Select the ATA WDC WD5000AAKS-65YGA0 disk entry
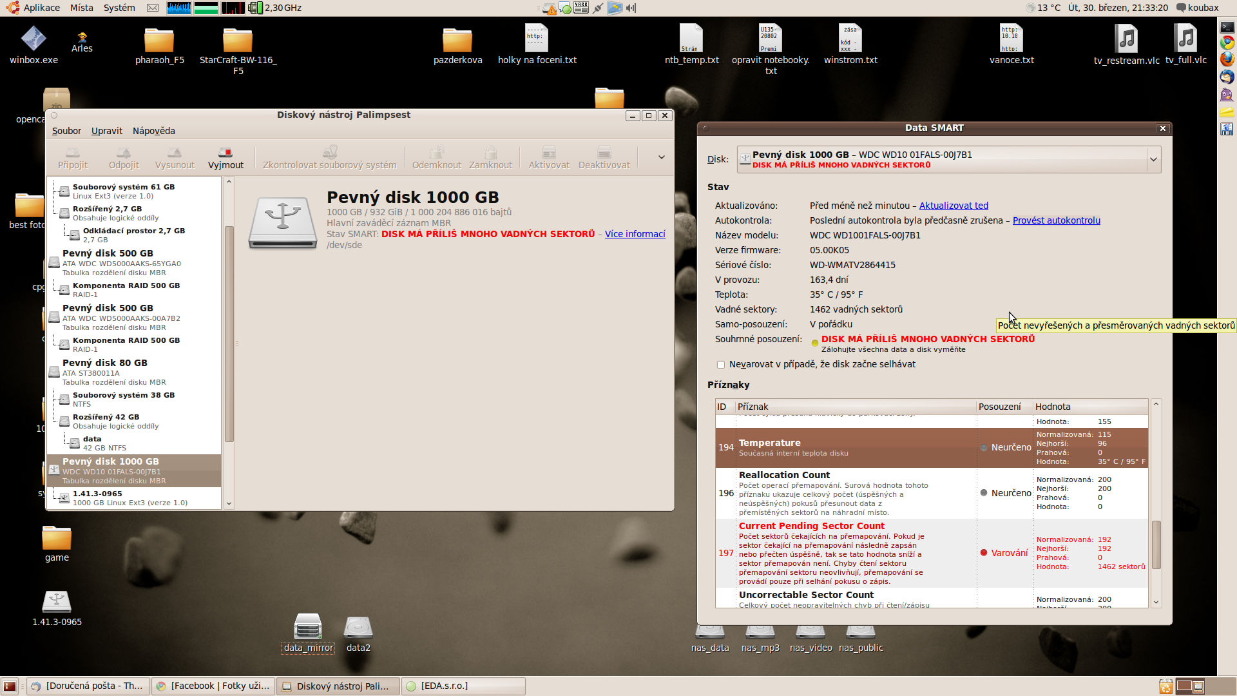The width and height of the screenshot is (1237, 696). click(x=134, y=262)
